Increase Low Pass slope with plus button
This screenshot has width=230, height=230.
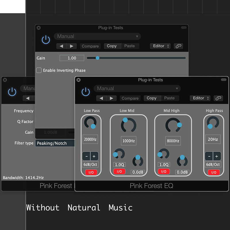pos(94,156)
